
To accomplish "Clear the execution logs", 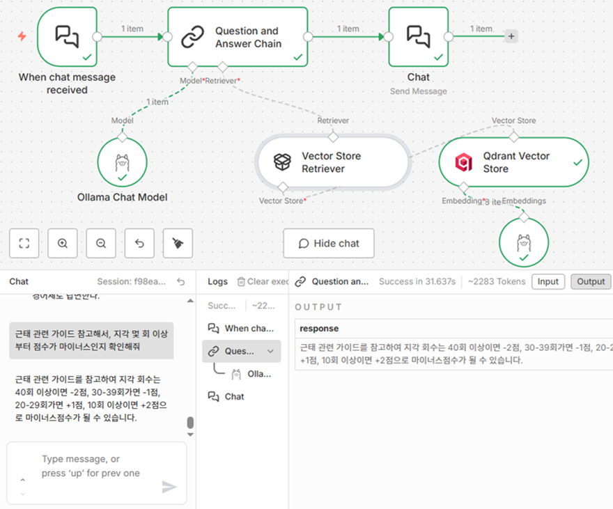I will (x=262, y=281).
